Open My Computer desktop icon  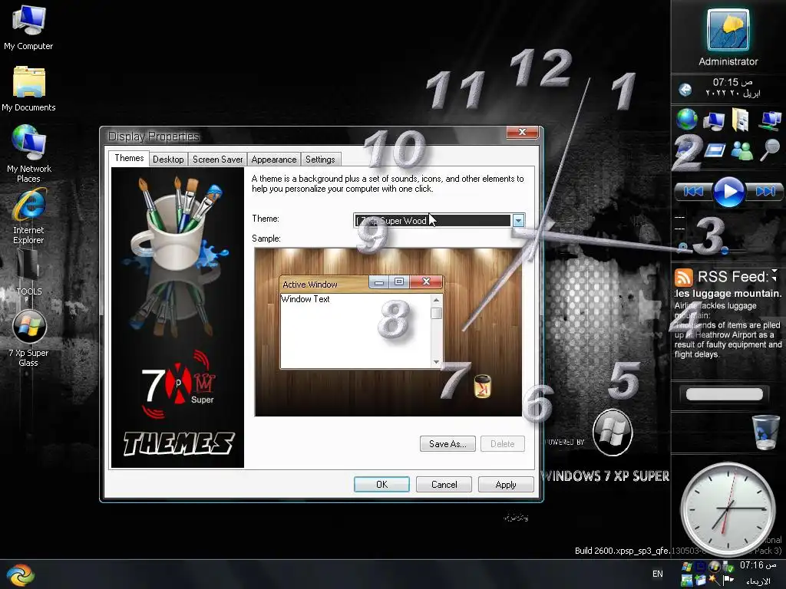28,27
